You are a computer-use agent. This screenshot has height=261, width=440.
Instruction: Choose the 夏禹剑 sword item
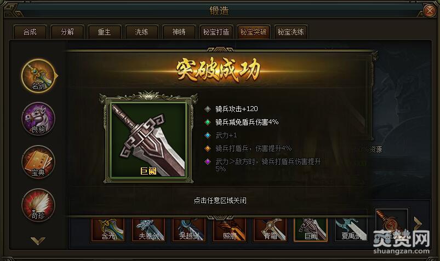point(351,230)
